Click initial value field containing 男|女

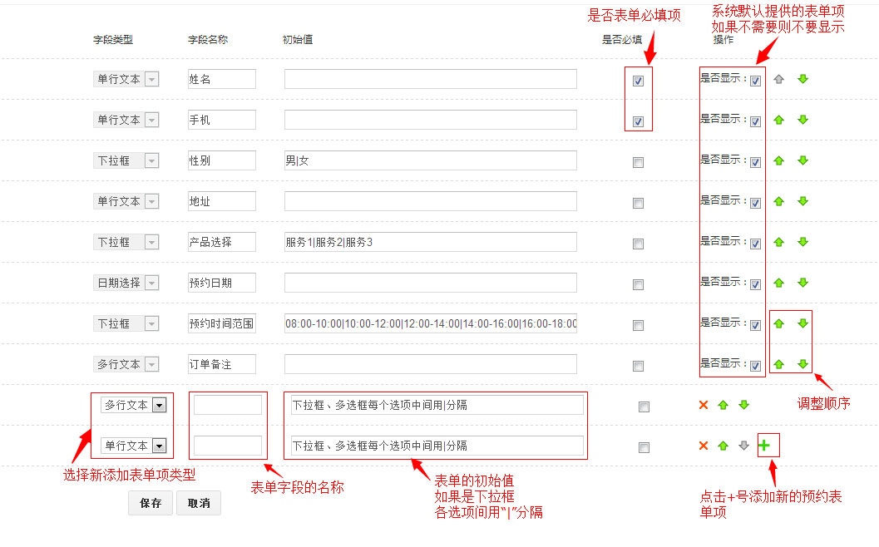coord(431,160)
